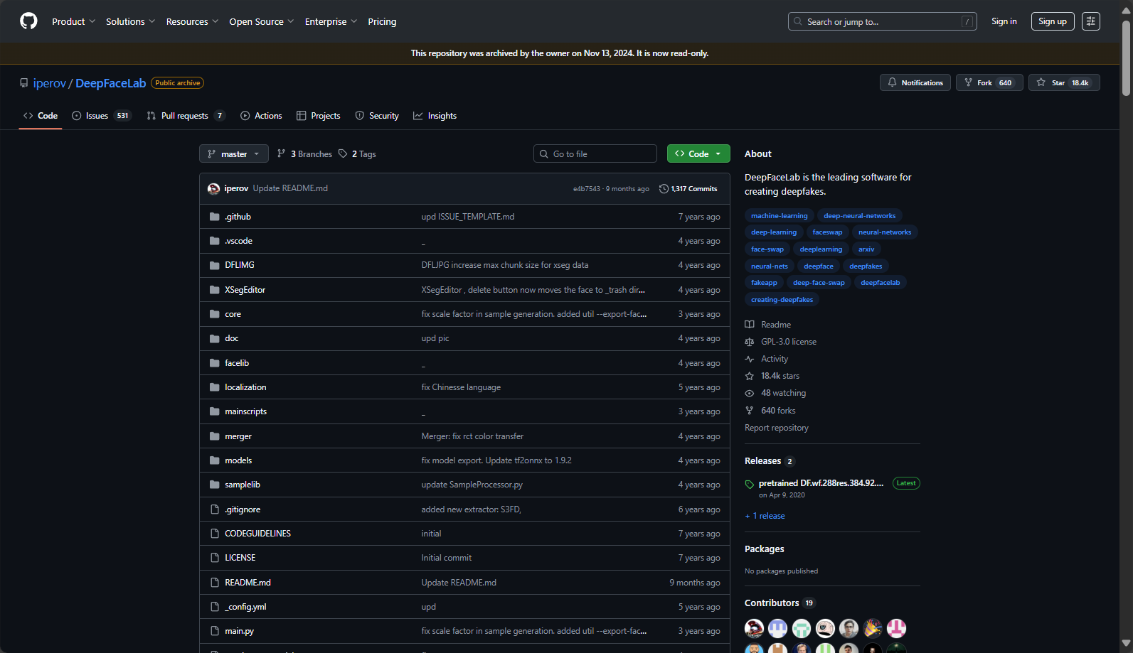Click iperov's avatar in commit row
The width and height of the screenshot is (1133, 653).
coord(213,189)
